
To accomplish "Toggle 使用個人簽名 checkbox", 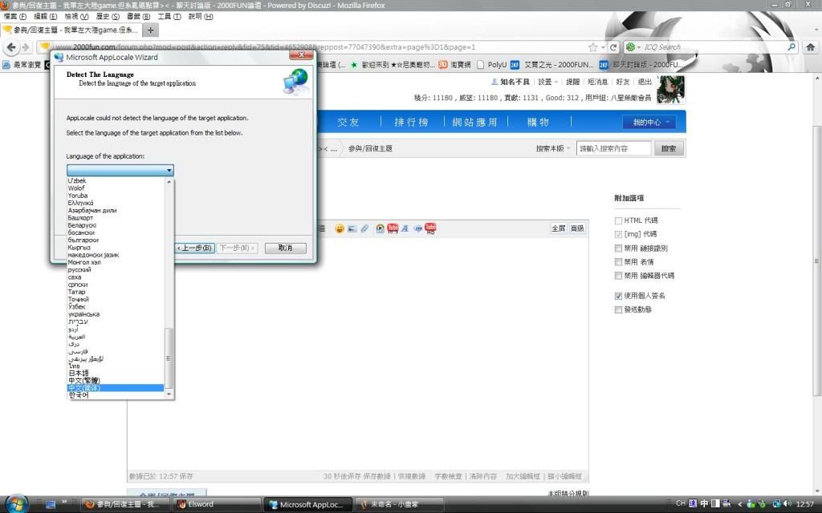I will (x=618, y=296).
